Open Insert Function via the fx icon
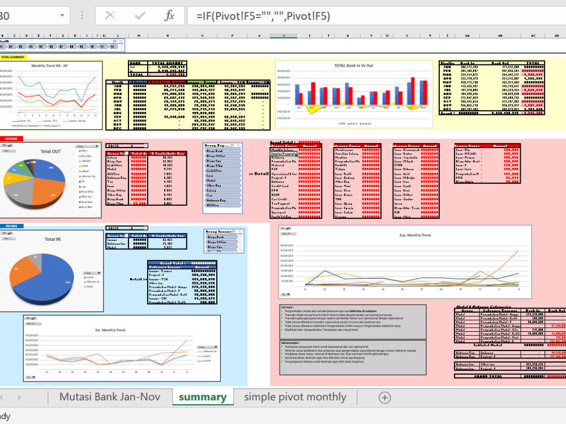 [x=169, y=15]
